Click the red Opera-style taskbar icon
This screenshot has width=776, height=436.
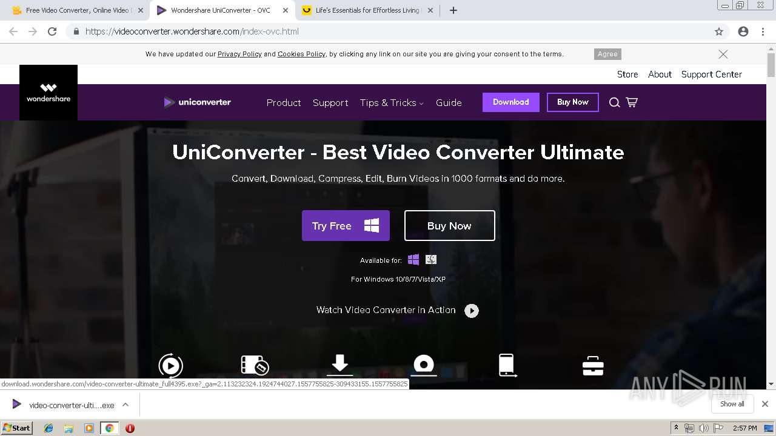tap(130, 428)
